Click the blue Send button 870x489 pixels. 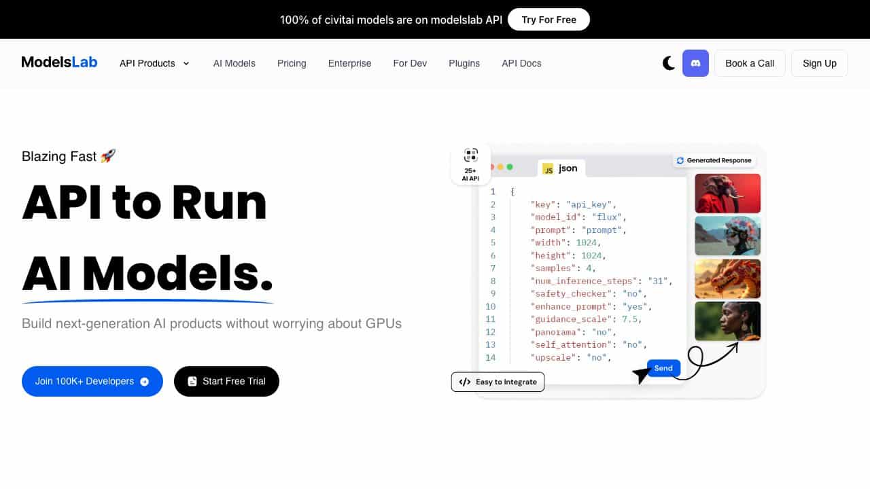click(663, 368)
